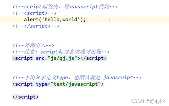Screen dimensions: 169x106
Task: Click the script src="js/qj.js" line
Action: tap(60, 58)
